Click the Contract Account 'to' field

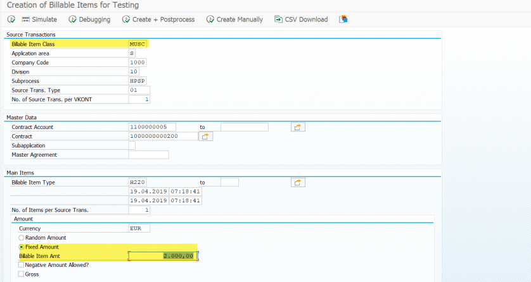pos(245,127)
